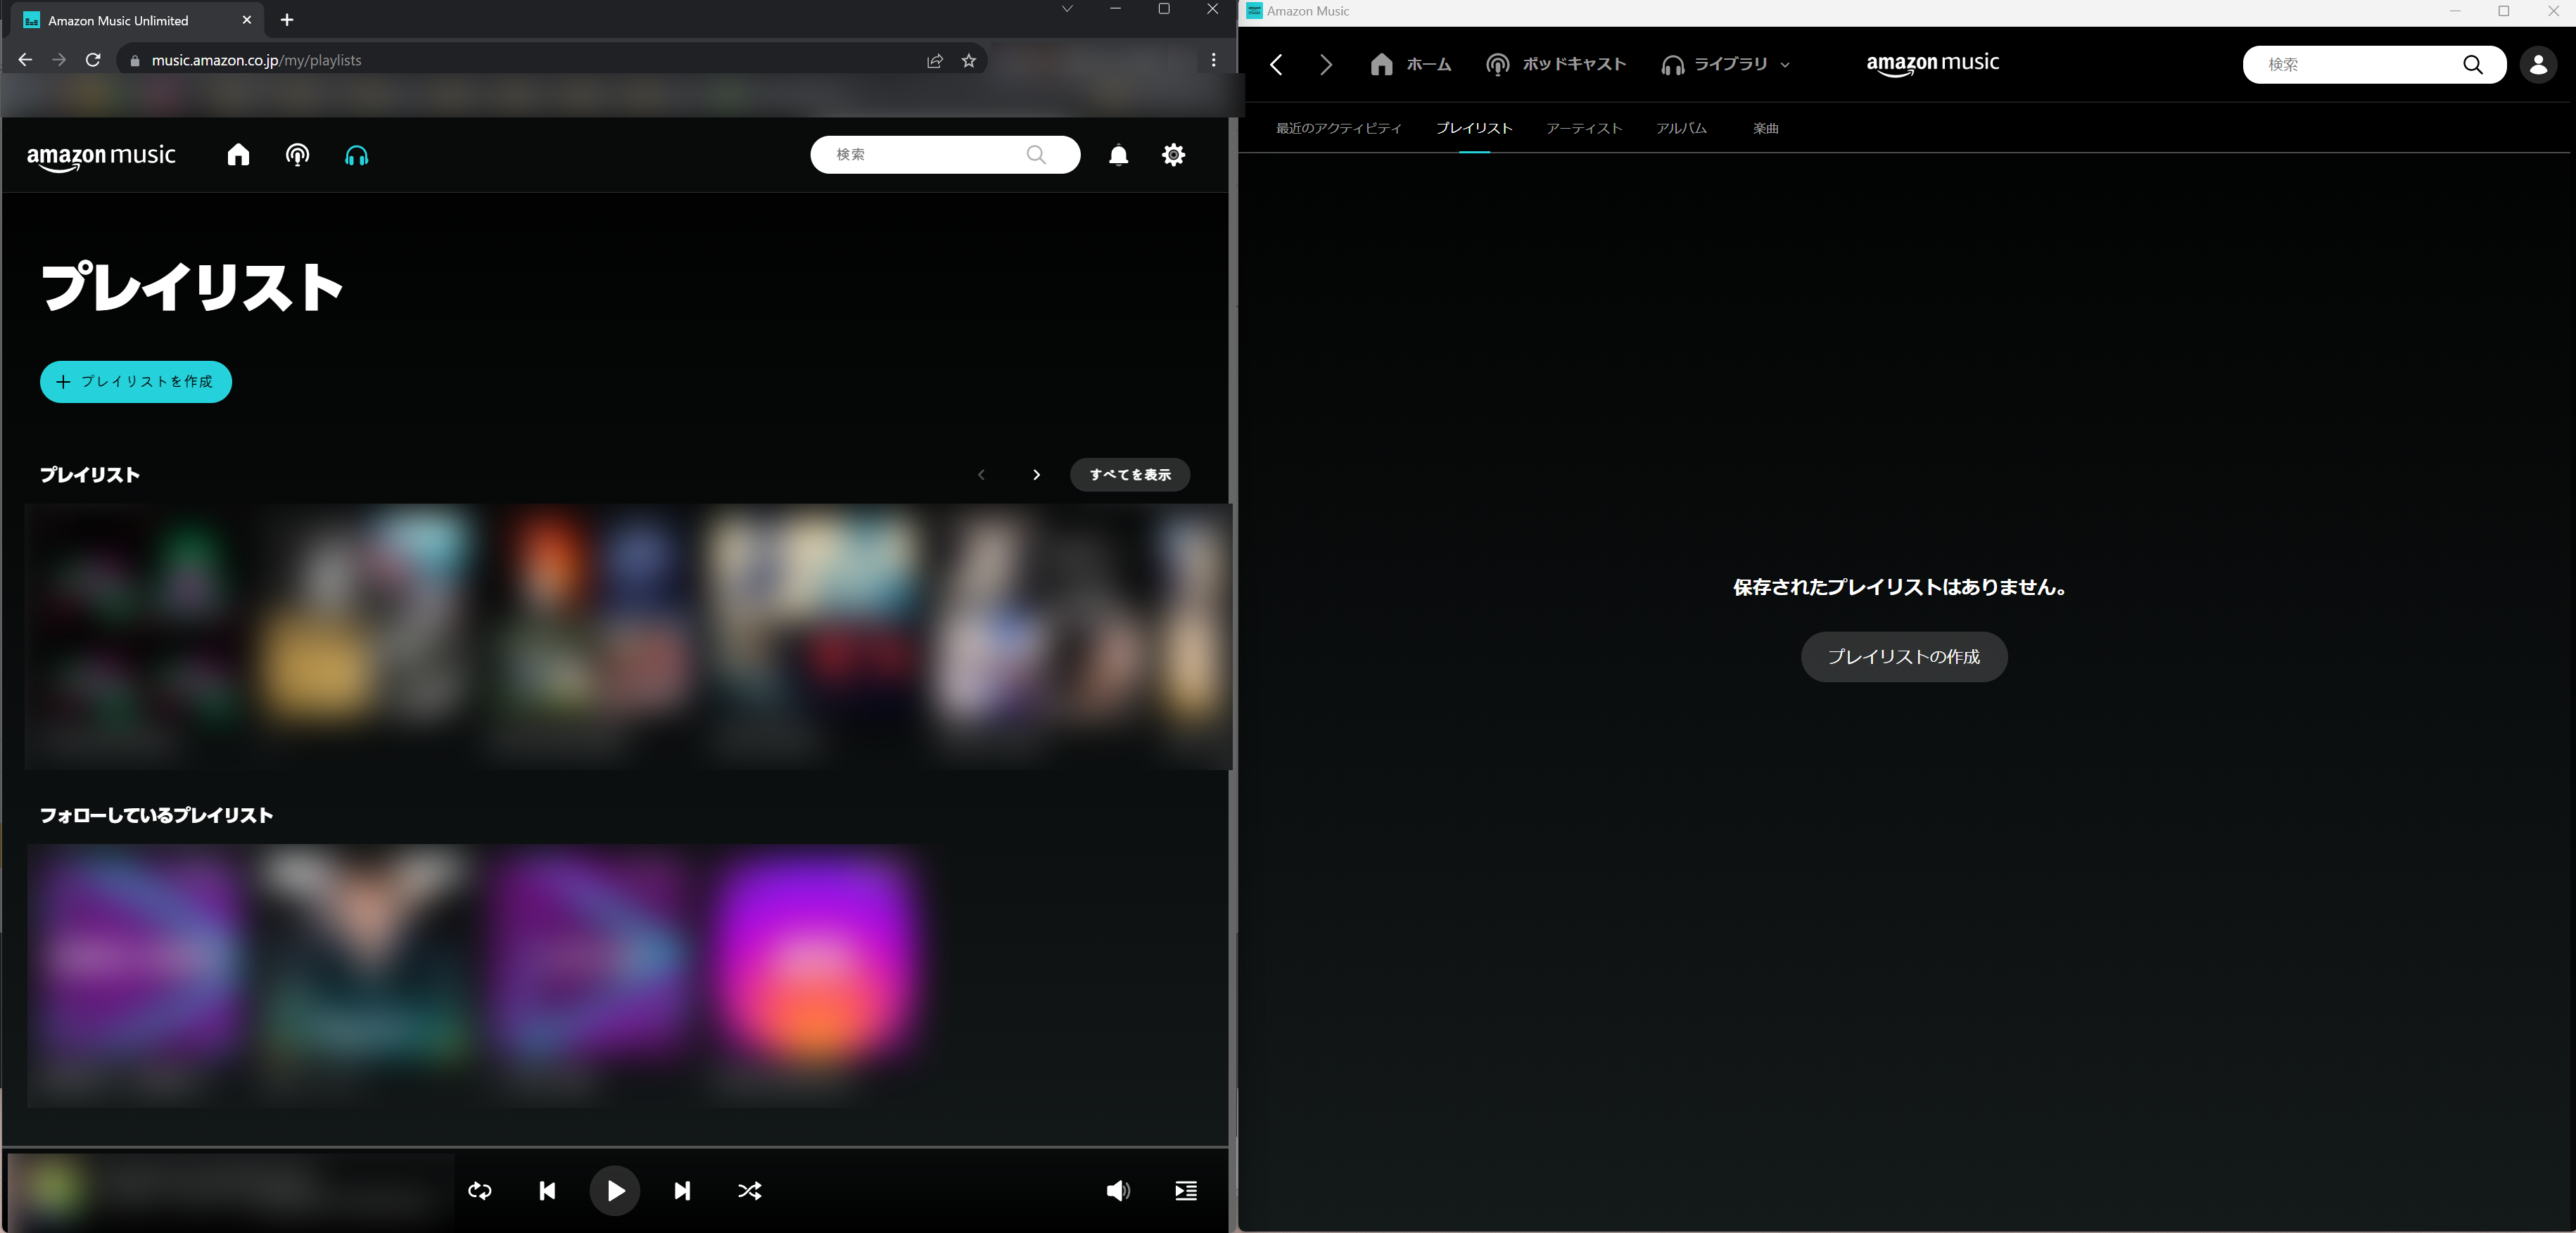Click プレイリストを作成 button
The width and height of the screenshot is (2576, 1233).
[136, 382]
